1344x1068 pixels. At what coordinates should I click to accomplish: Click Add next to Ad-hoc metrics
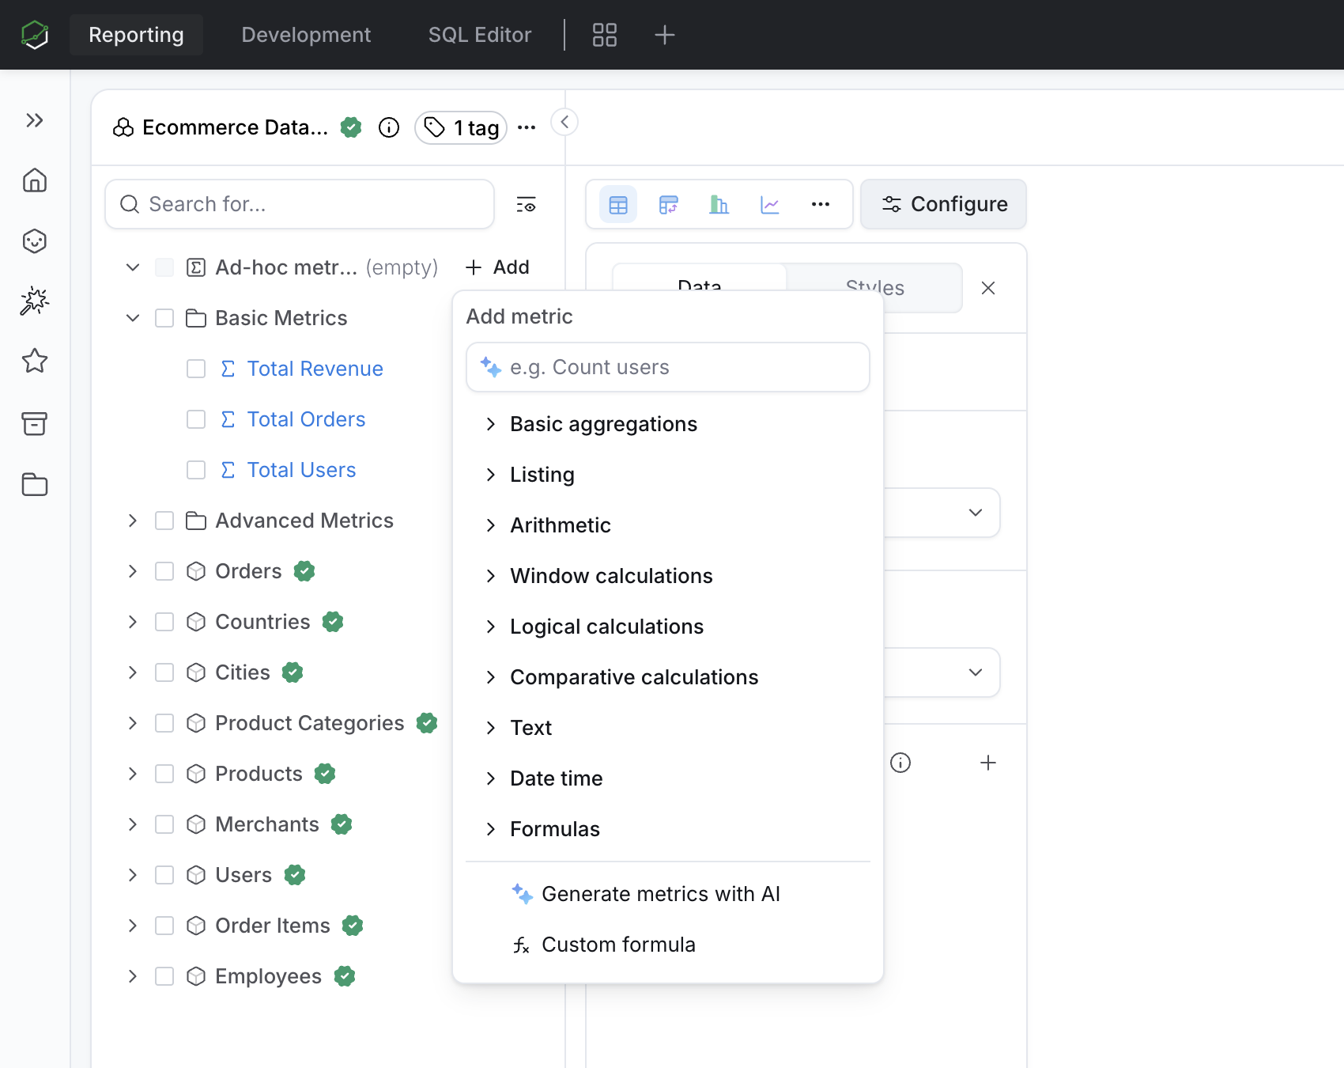[497, 267]
